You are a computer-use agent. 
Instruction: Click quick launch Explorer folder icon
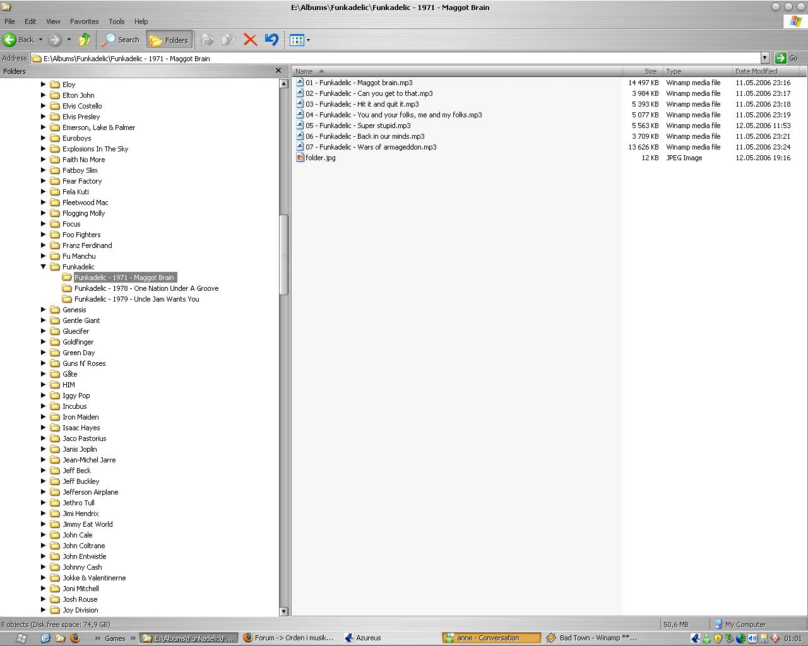click(60, 638)
